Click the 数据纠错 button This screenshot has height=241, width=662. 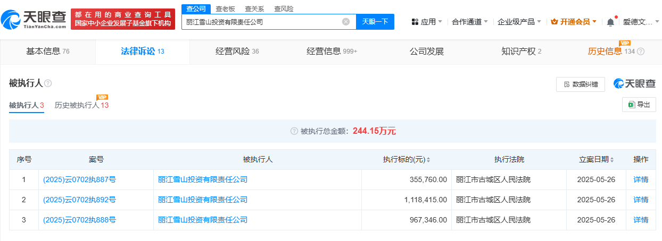(580, 84)
